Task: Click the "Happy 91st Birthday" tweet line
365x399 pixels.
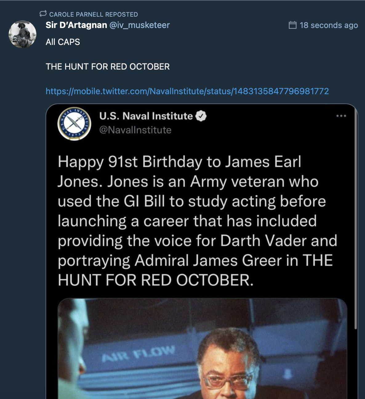Action: point(179,162)
